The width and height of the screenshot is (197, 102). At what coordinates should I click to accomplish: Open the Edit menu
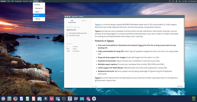(12, 1)
